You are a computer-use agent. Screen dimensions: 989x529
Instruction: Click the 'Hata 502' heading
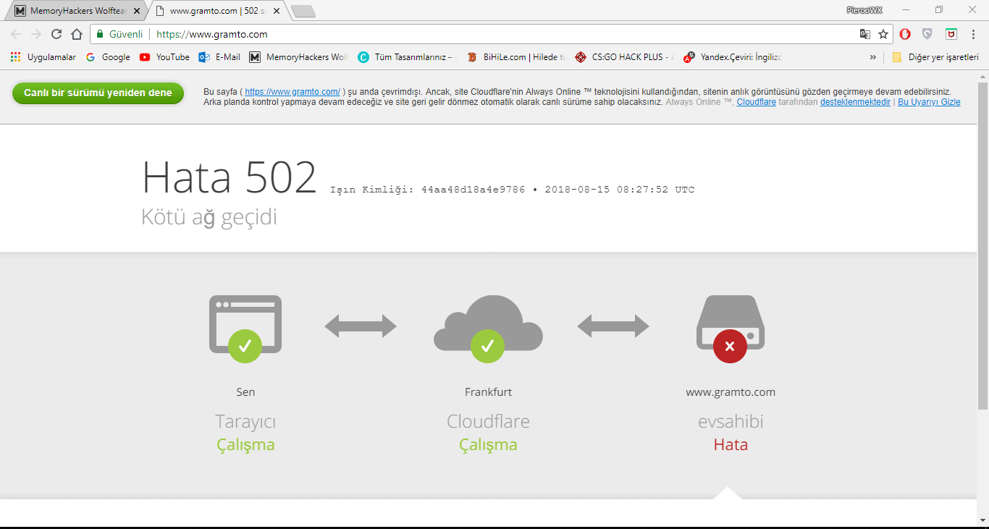[x=230, y=177]
